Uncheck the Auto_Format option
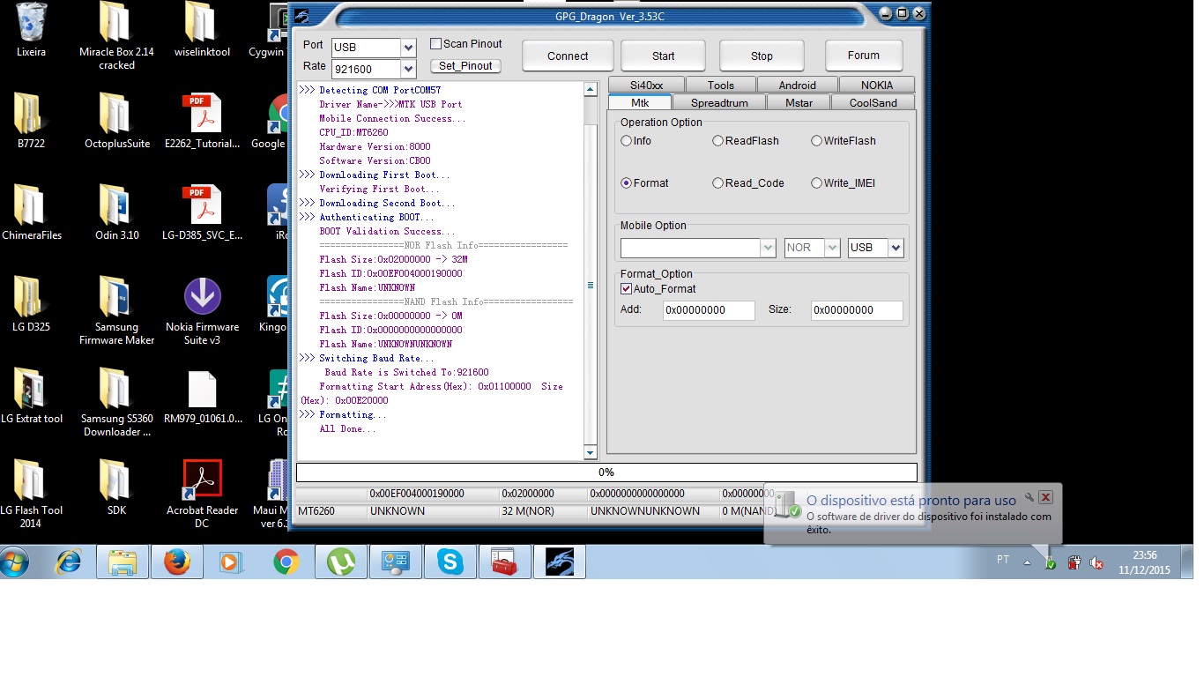 coord(627,289)
